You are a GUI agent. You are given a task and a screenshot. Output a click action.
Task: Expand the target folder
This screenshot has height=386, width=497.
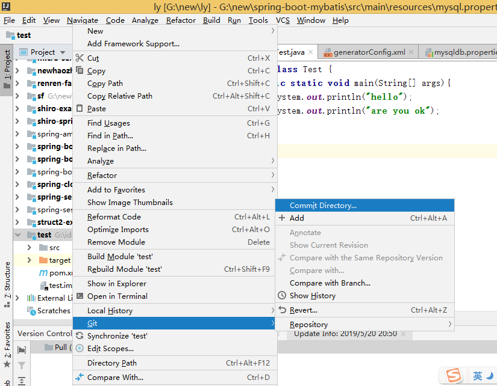point(30,260)
